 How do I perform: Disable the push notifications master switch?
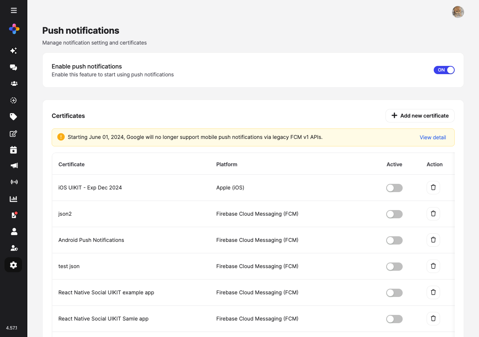click(444, 70)
